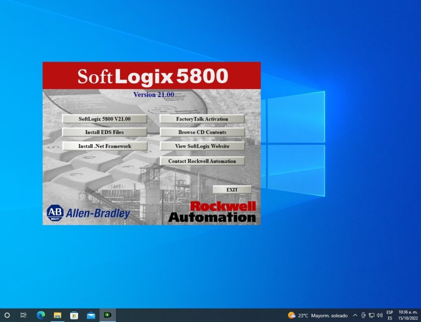Open Task View
This screenshot has height=322, width=421.
23,315
